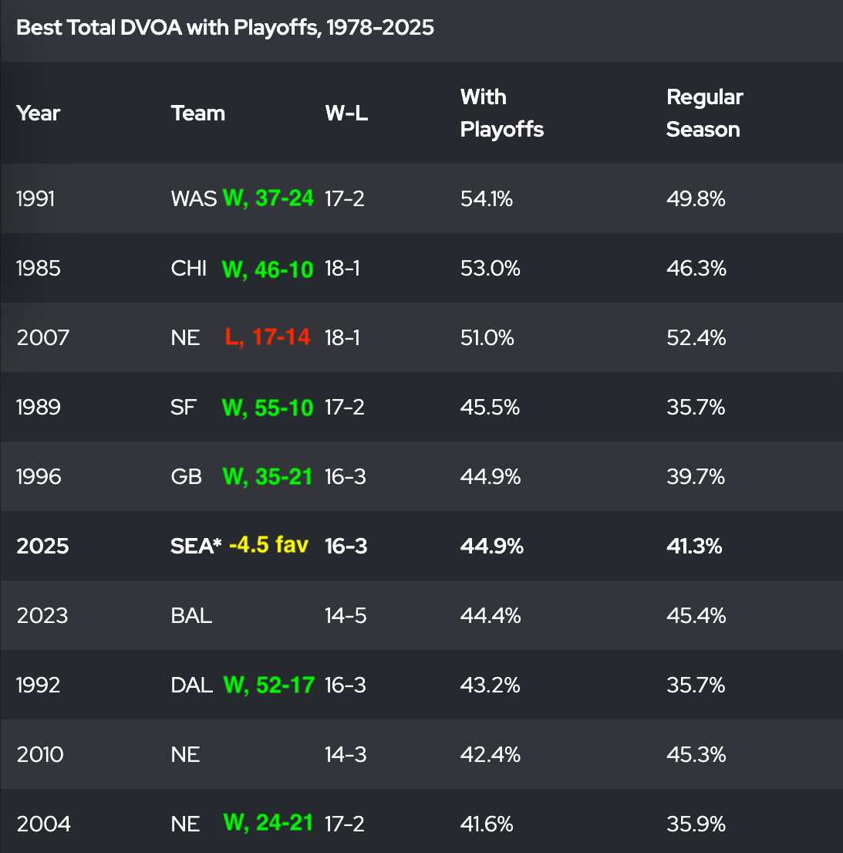Select the 2023 BAL team cell
Screen dimensions: 843x853
pyautogui.click(x=191, y=616)
